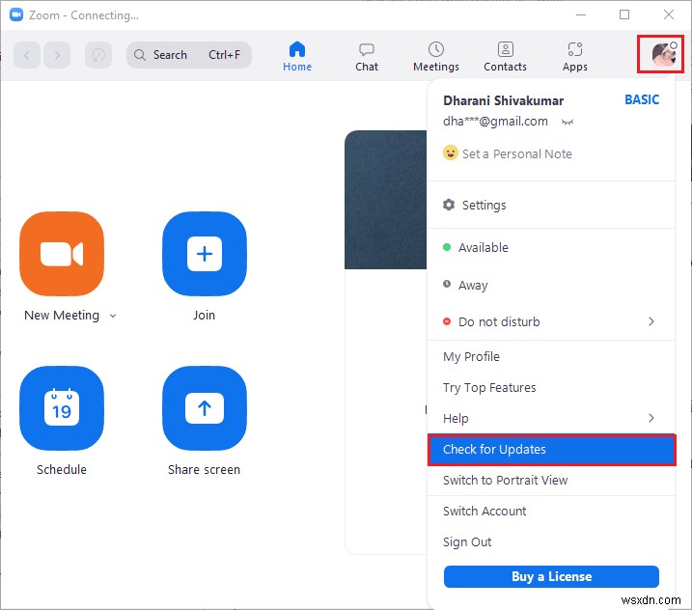Minimize the Zoom window
Image resolution: width=692 pixels, height=610 pixels.
coord(581,15)
